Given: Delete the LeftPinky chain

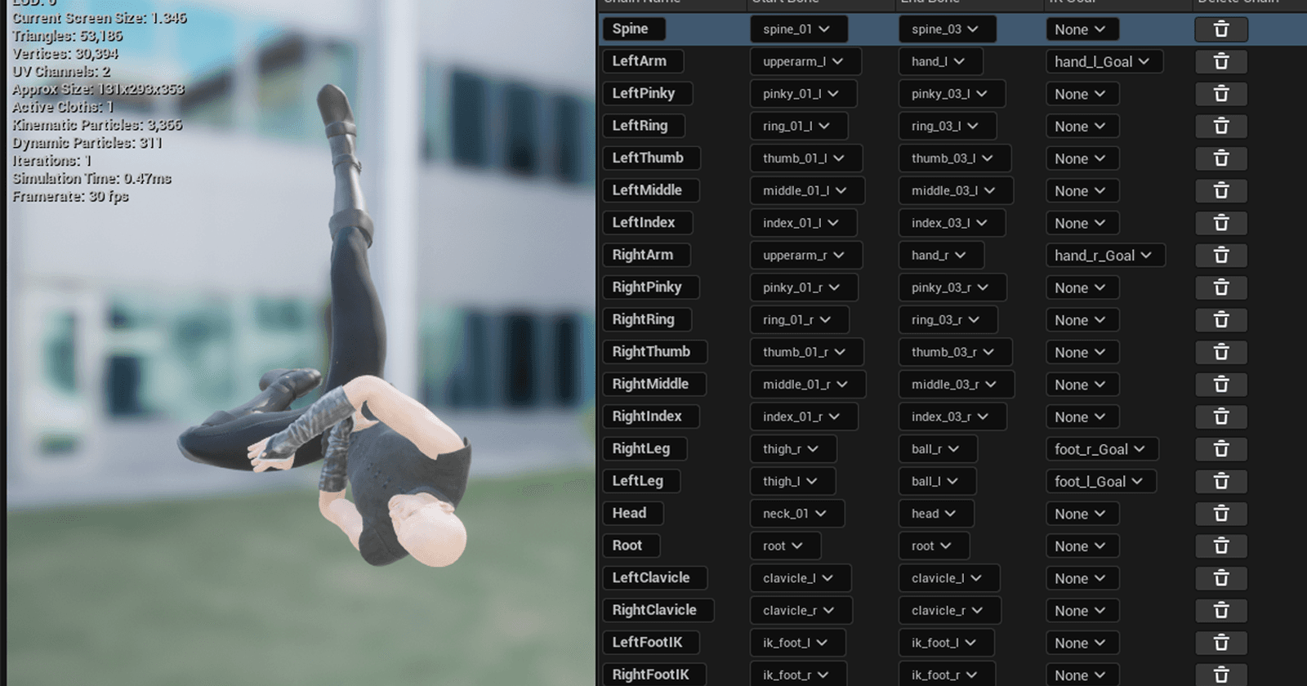Looking at the screenshot, I should (1221, 94).
